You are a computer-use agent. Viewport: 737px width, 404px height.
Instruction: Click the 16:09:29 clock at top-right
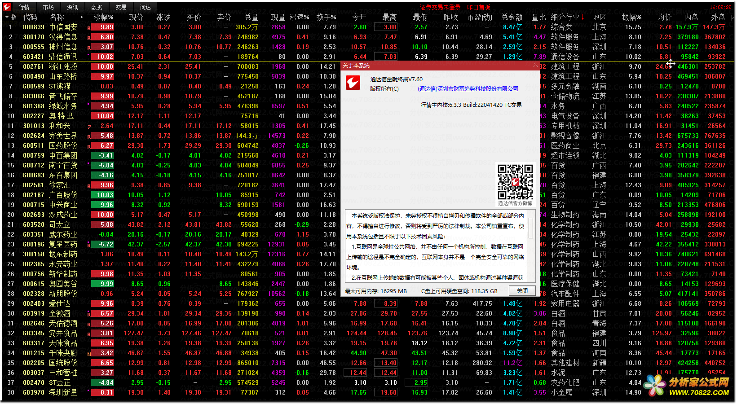click(x=720, y=7)
